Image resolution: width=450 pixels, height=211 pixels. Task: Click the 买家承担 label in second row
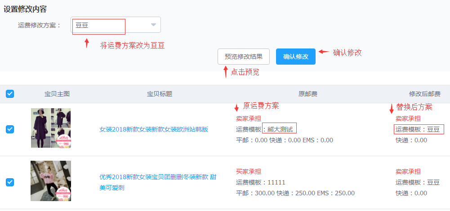pyautogui.click(x=249, y=171)
